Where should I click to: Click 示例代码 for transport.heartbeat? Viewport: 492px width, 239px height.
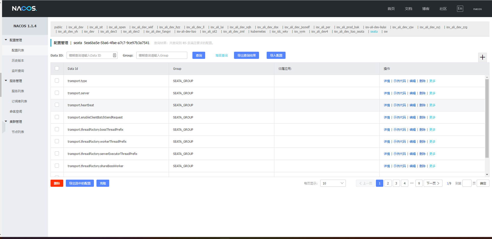(x=400, y=105)
